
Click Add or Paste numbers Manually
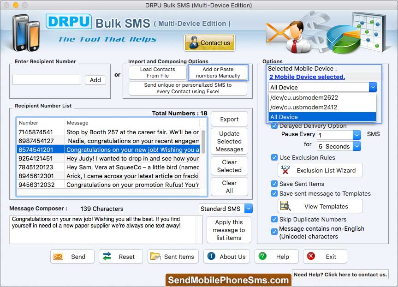pos(218,72)
